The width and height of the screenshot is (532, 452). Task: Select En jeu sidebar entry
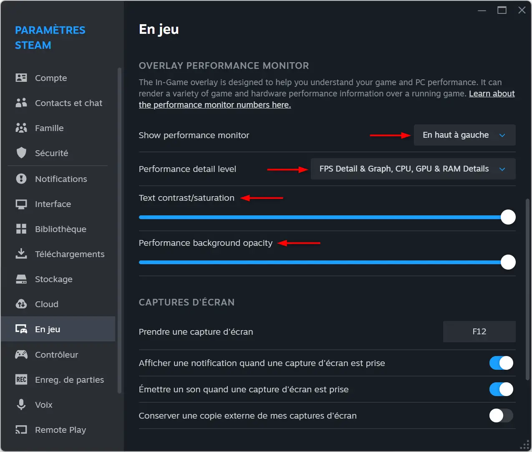[58, 329]
